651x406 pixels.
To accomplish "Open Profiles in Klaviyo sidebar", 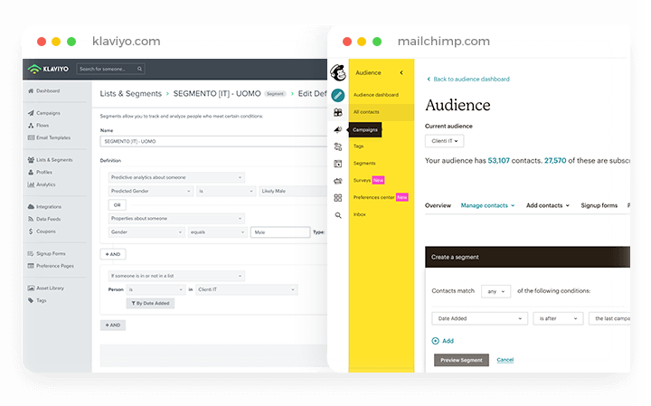I will pyautogui.click(x=40, y=173).
